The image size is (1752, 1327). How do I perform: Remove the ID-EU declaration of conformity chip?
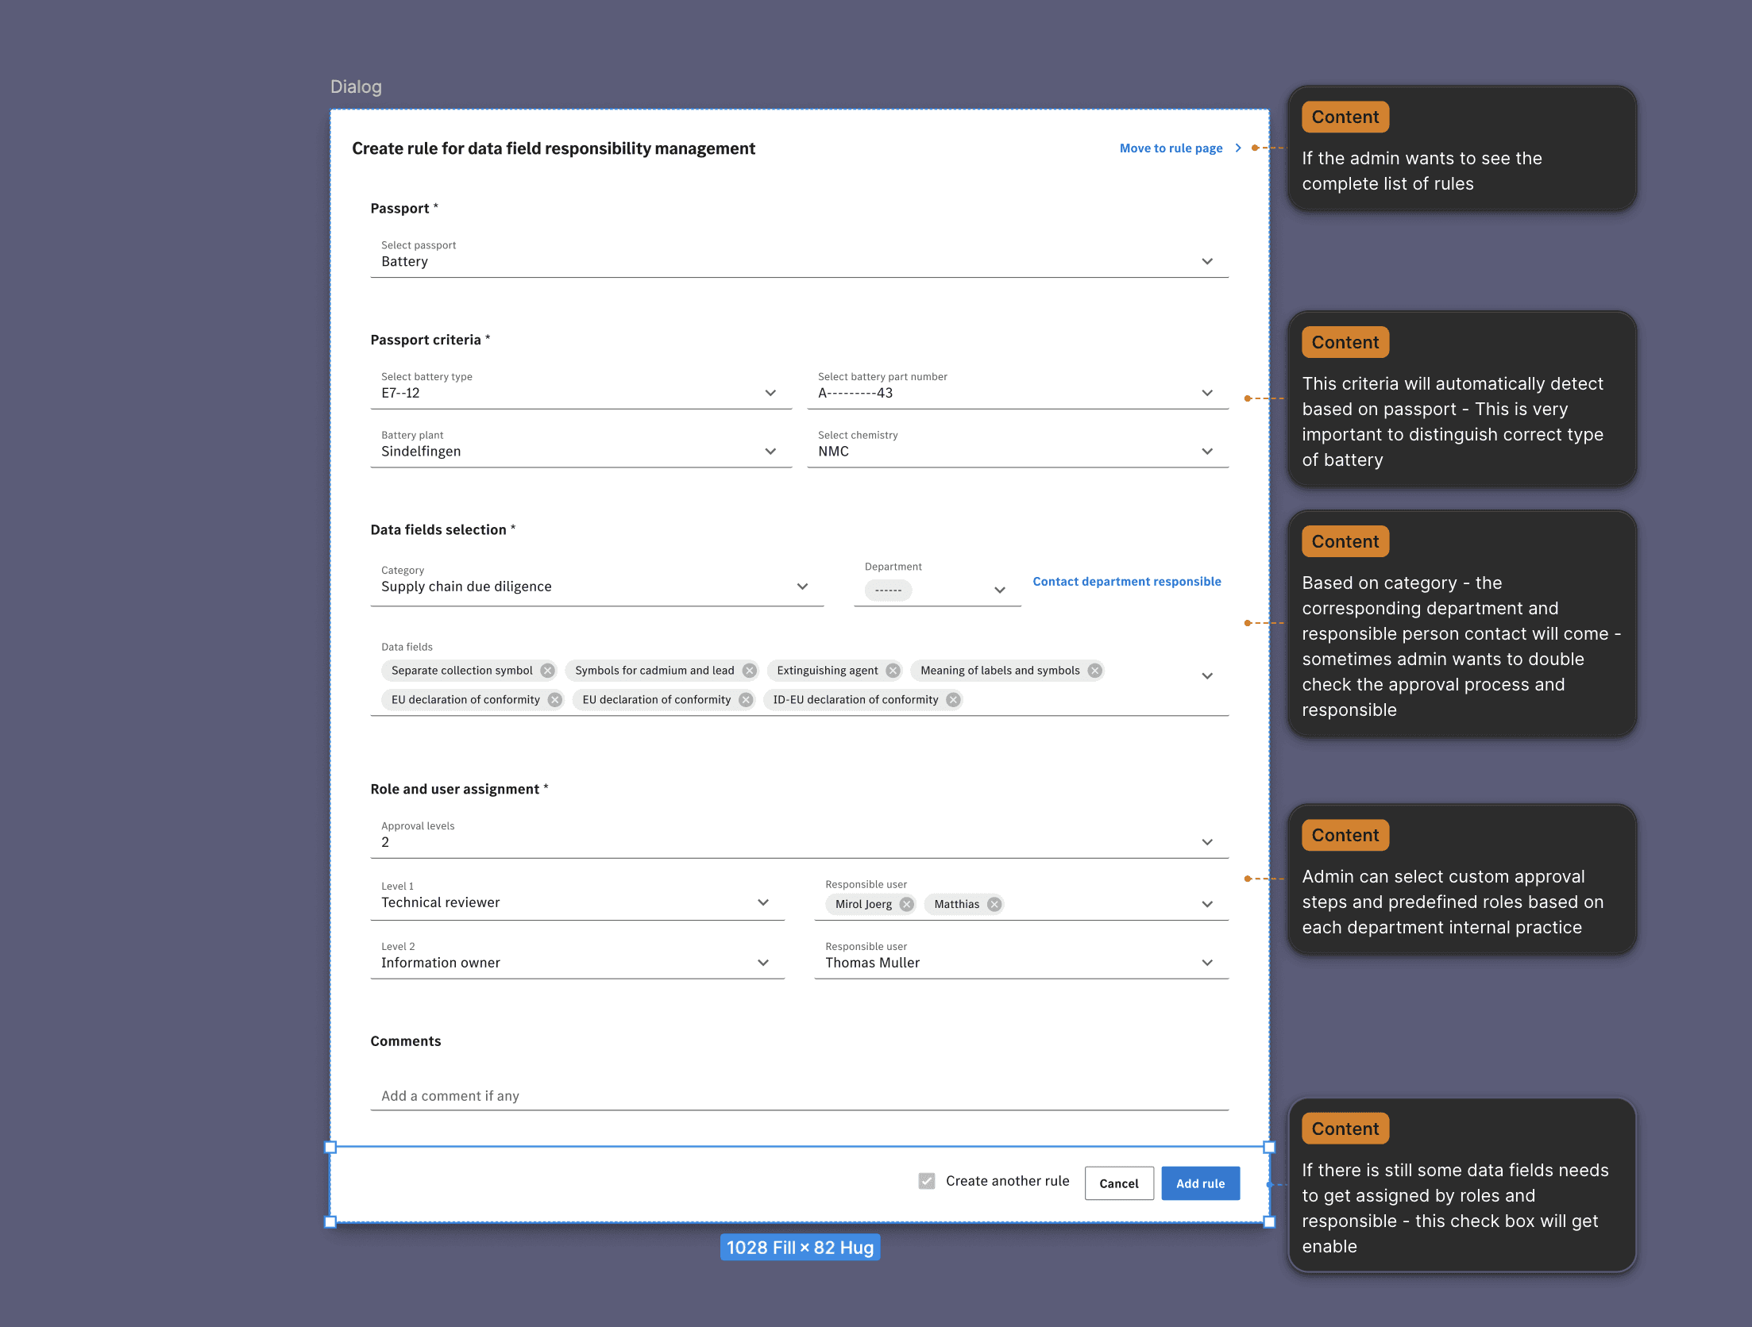point(953,700)
